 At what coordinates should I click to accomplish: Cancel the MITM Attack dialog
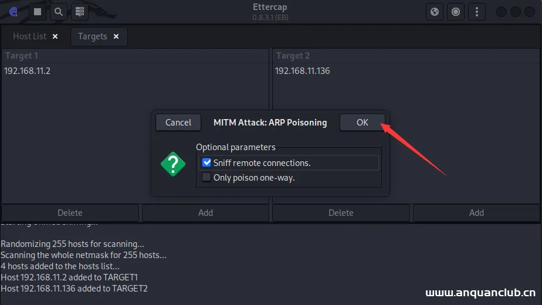178,123
